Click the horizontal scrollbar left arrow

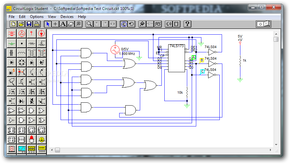(x=52, y=150)
